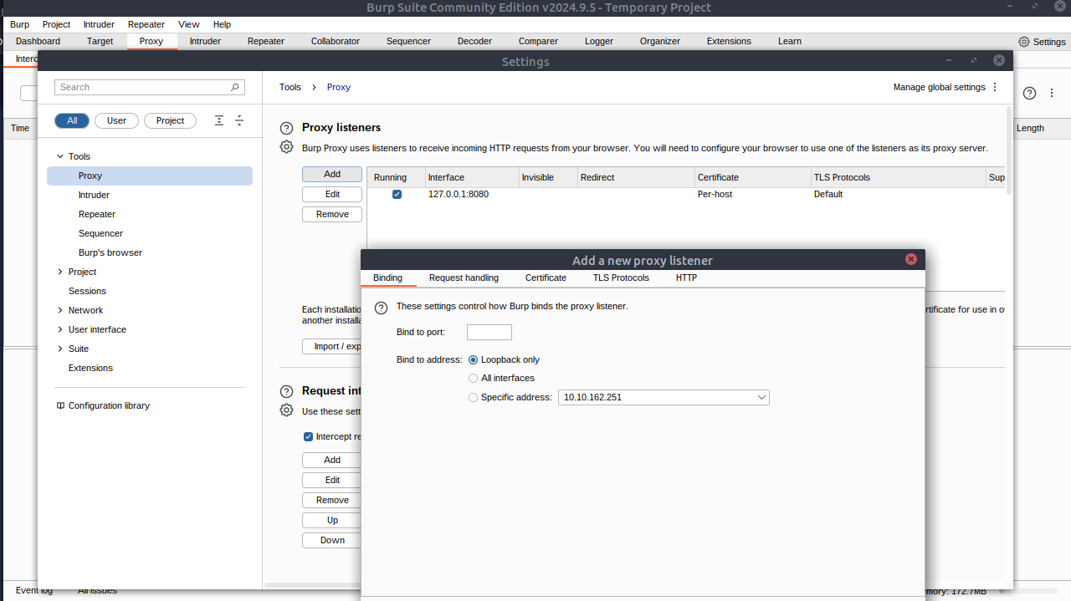1071x601 pixels.
Task: Click the Configuration library book icon
Action: tap(60, 405)
